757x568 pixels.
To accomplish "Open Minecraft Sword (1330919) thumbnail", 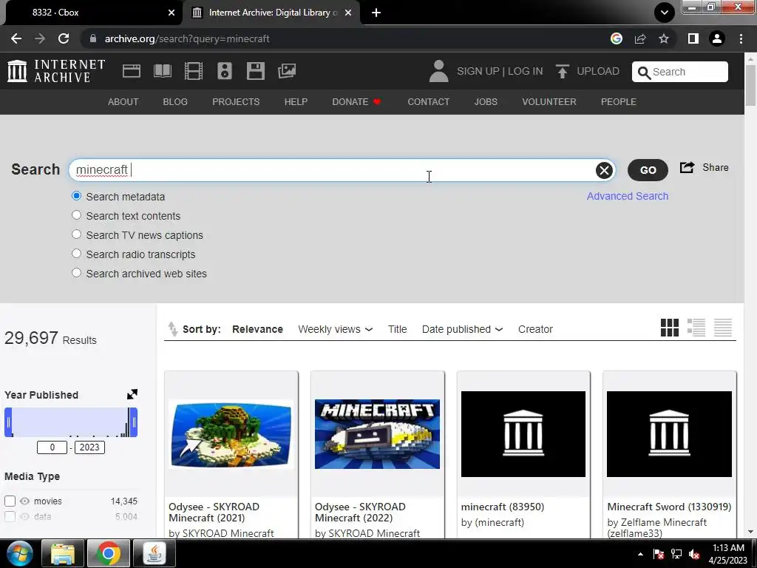I will 669,433.
